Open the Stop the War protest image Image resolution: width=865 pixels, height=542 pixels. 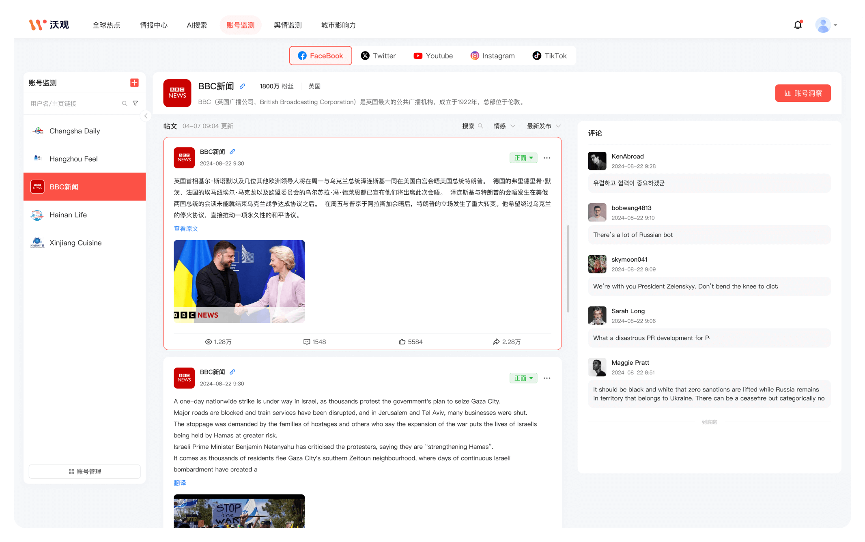[x=239, y=511]
